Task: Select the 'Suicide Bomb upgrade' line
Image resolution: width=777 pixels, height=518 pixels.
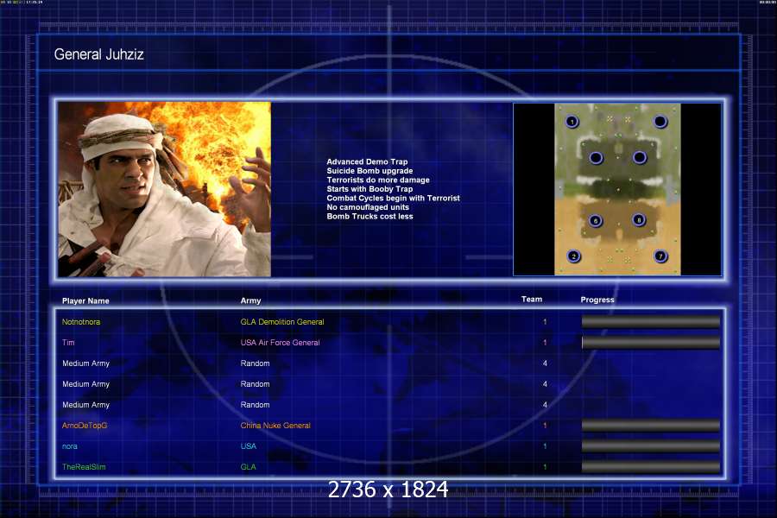Action: coord(370,171)
